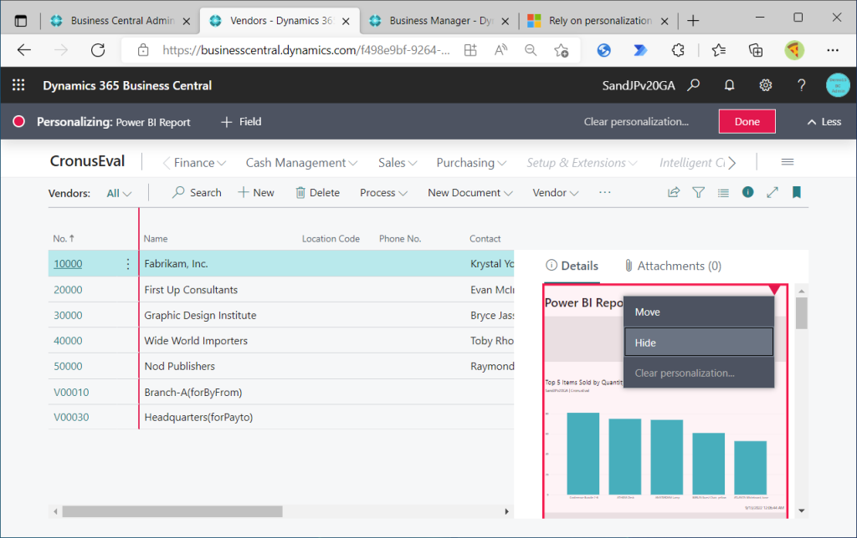The height and width of the screenshot is (538, 857).
Task: Click the share icon in Vendors toolbar
Action: point(673,193)
